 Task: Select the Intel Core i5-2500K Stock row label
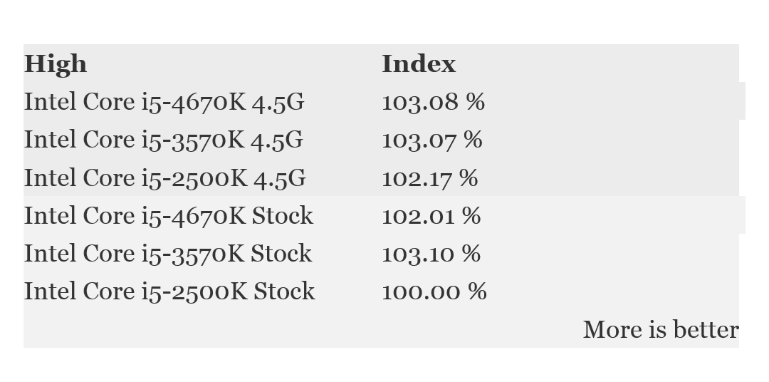169,291
